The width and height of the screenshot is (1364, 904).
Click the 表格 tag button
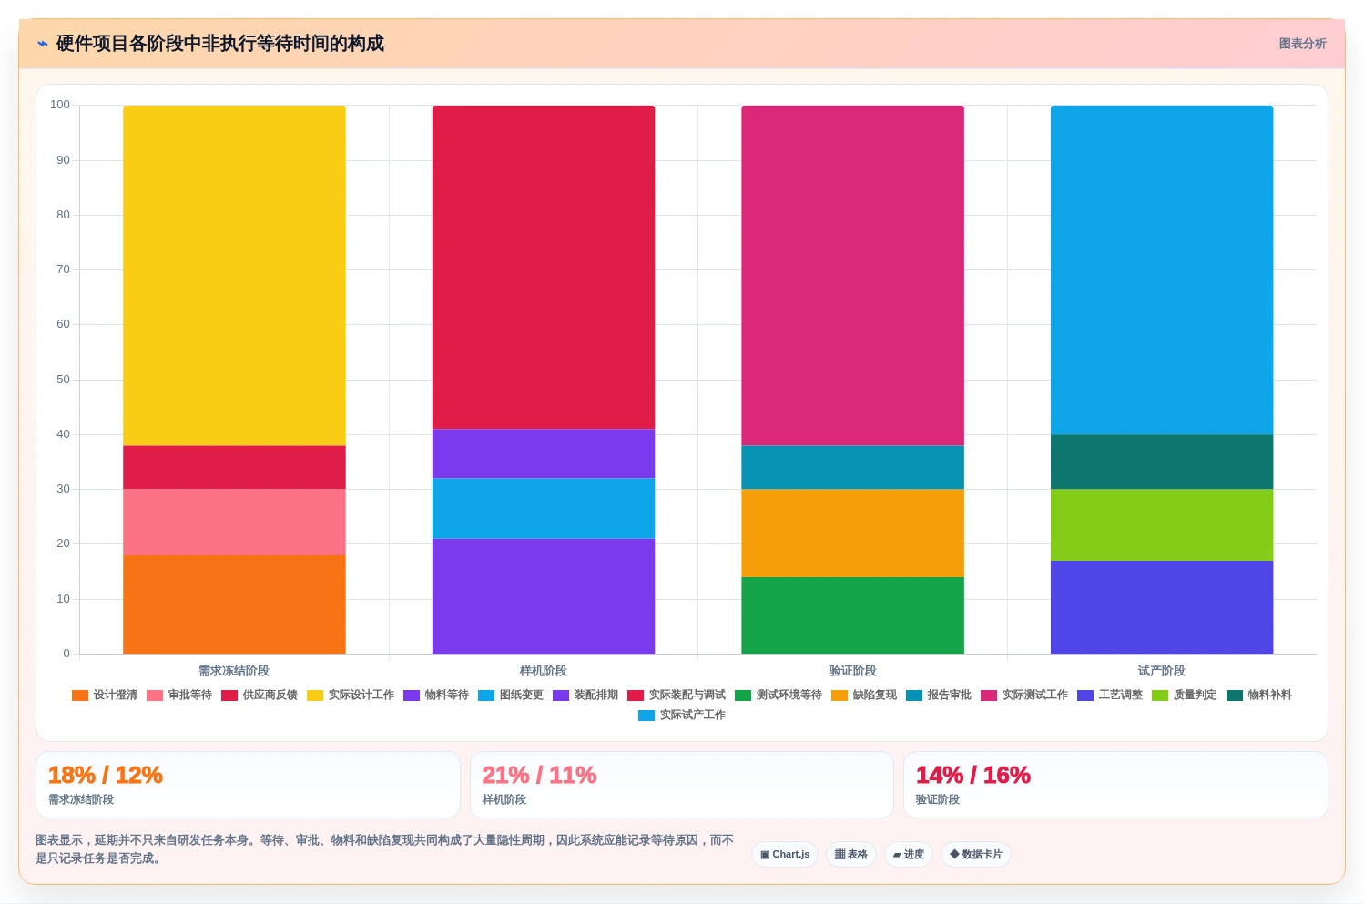pyautogui.click(x=851, y=855)
